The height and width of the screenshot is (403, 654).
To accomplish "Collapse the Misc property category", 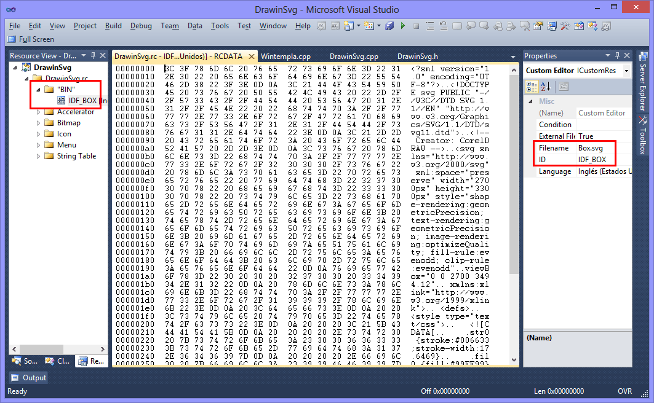I will (x=530, y=101).
